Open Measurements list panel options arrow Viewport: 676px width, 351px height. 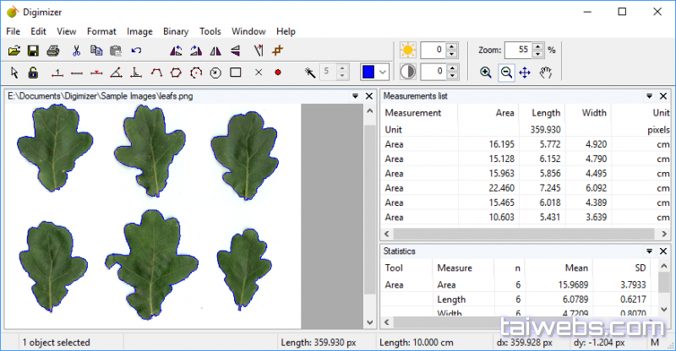coord(649,96)
